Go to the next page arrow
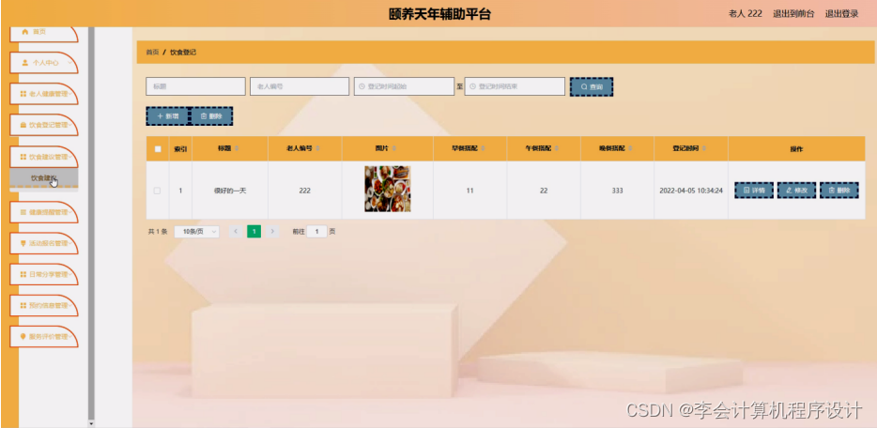The height and width of the screenshot is (428, 877). pos(272,231)
